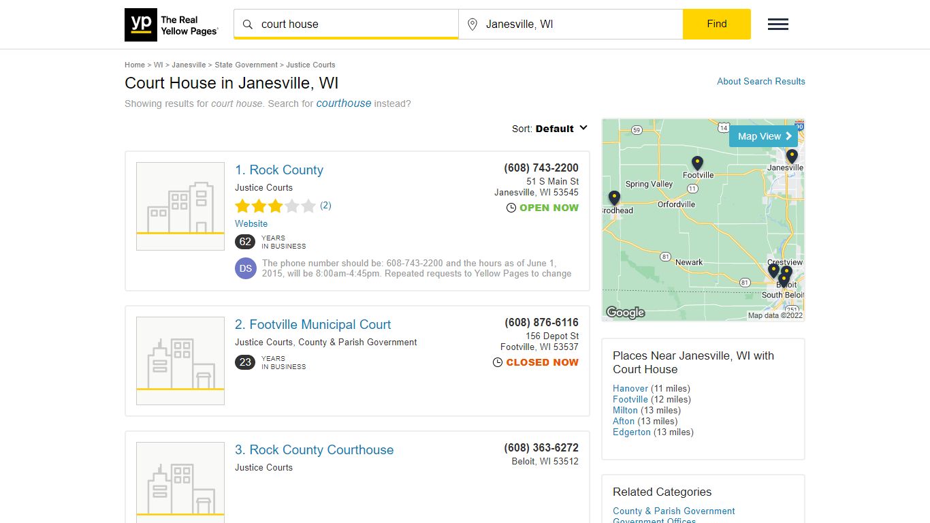Click clock icon beside CLOSED NOW
The height and width of the screenshot is (523, 930).
click(498, 362)
